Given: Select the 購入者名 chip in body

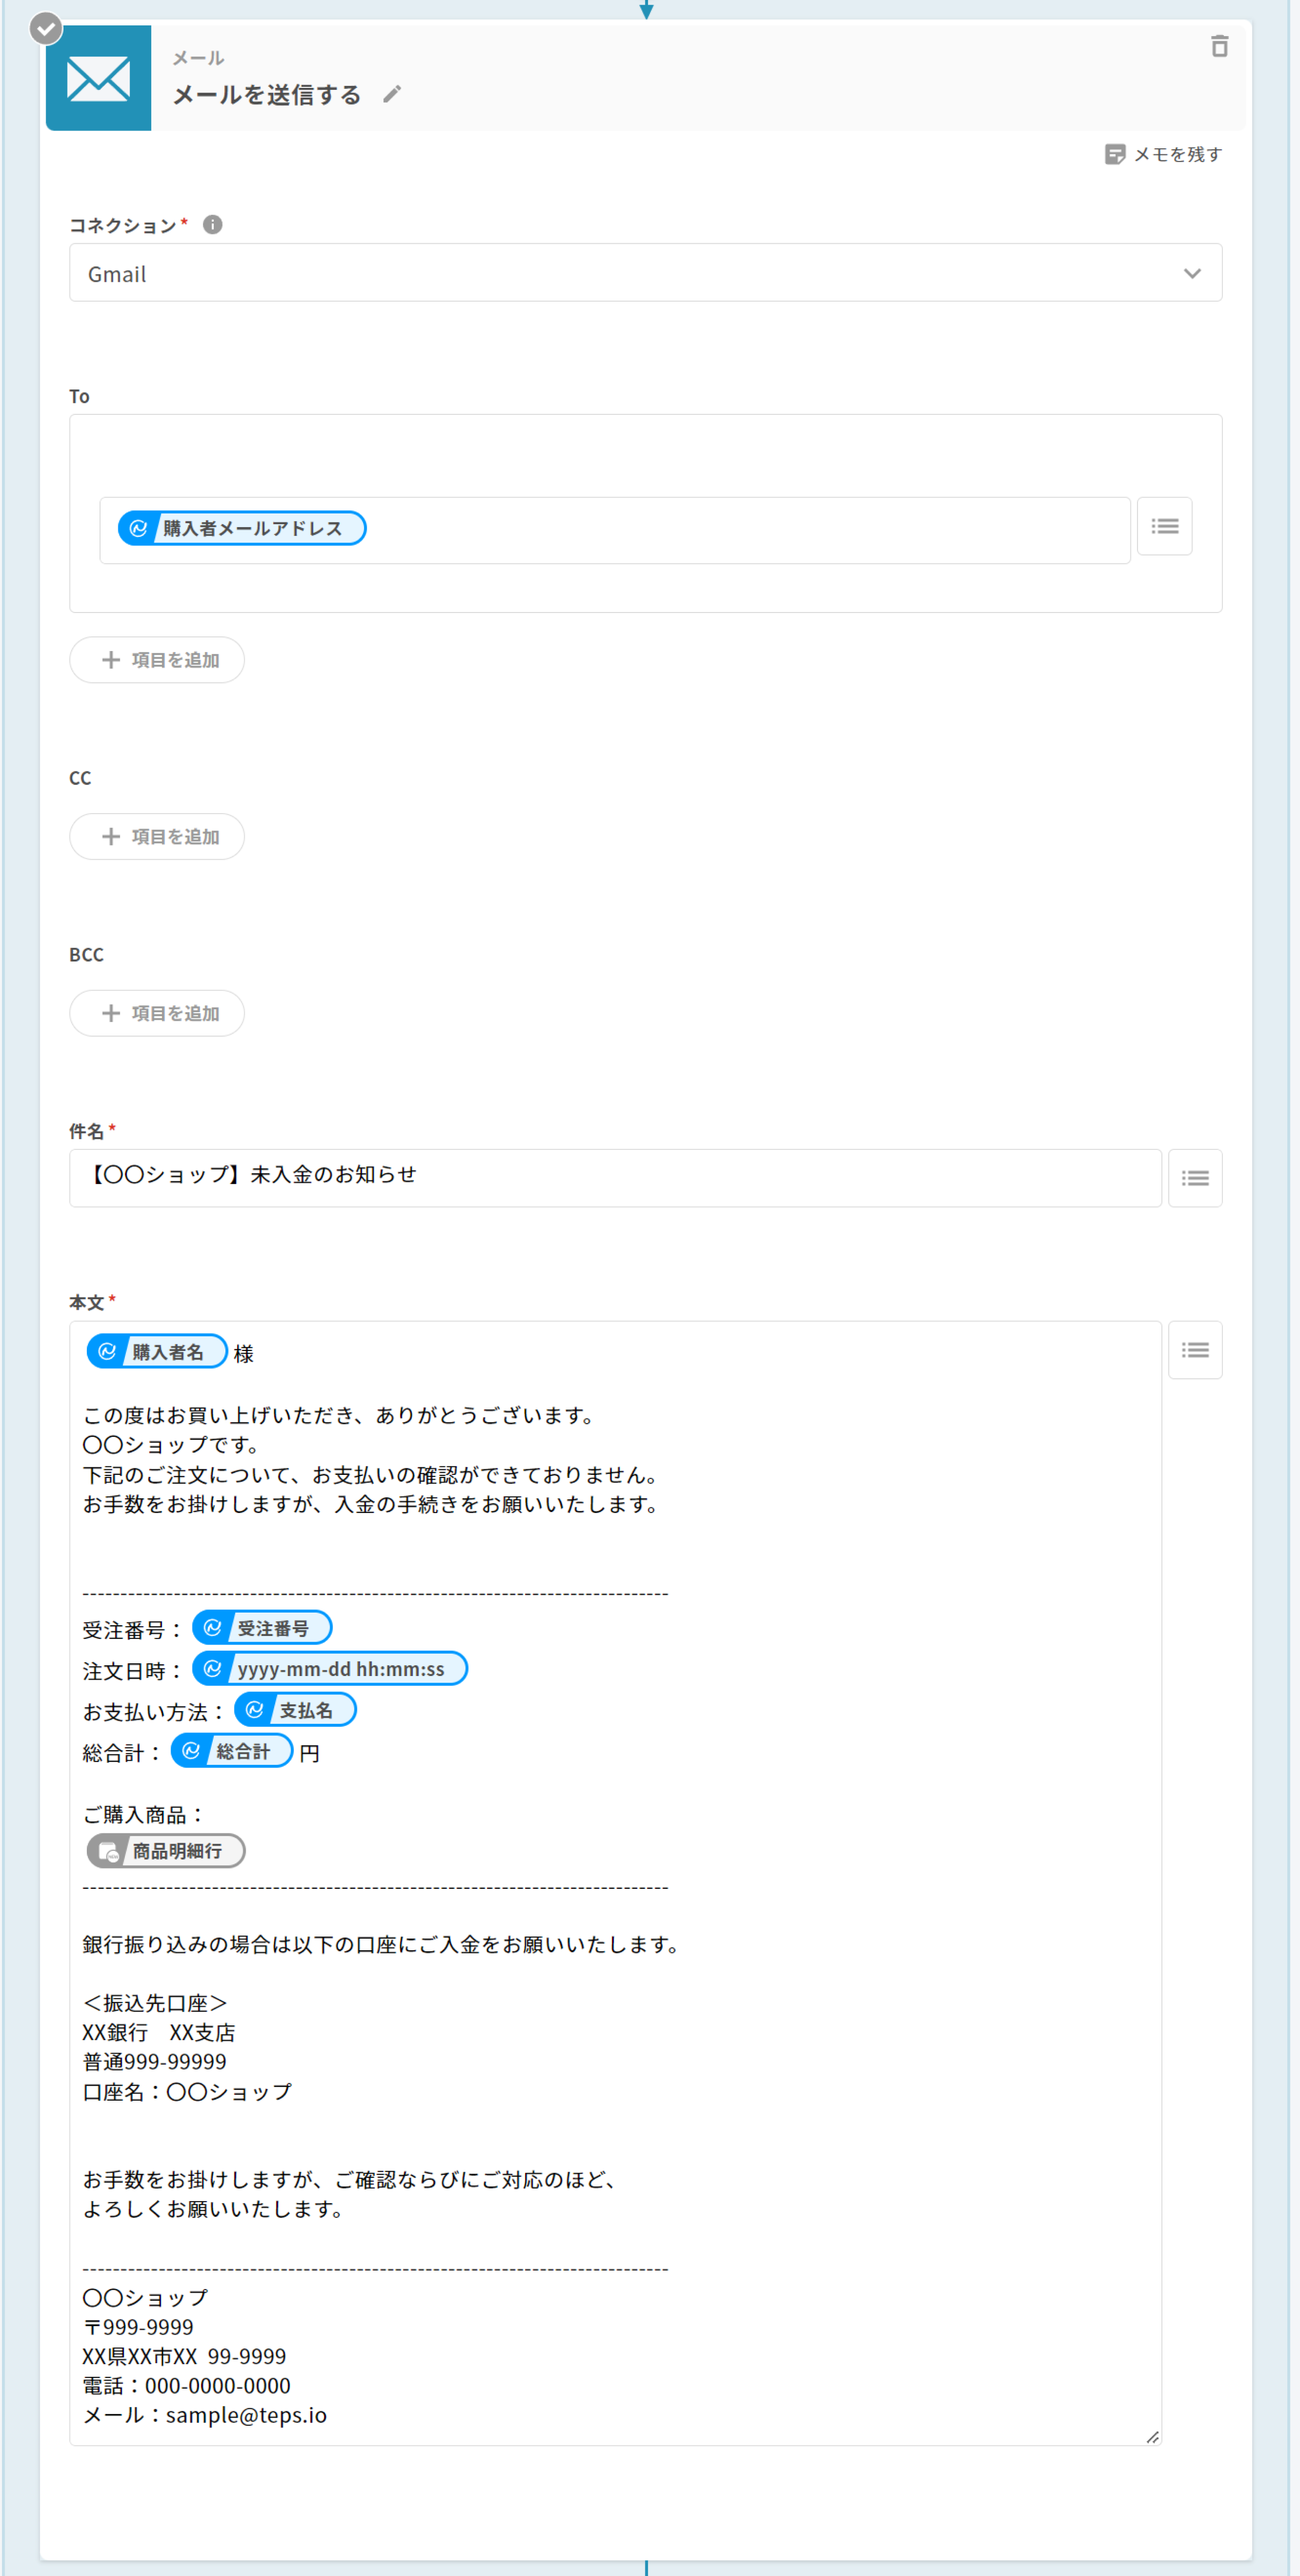Looking at the screenshot, I should click(157, 1352).
